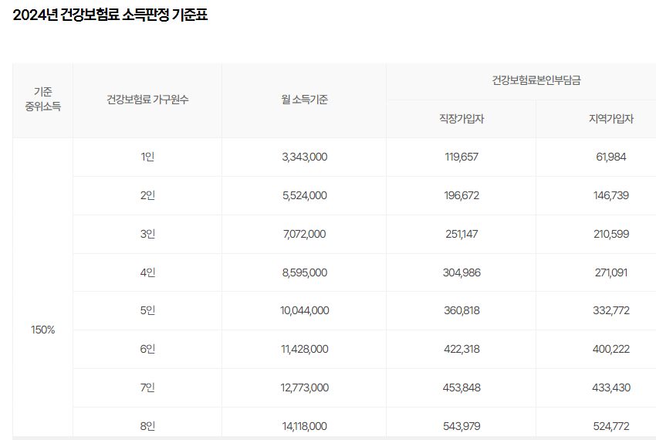Select the 1인 household row label
The height and width of the screenshot is (440, 656).
(147, 157)
